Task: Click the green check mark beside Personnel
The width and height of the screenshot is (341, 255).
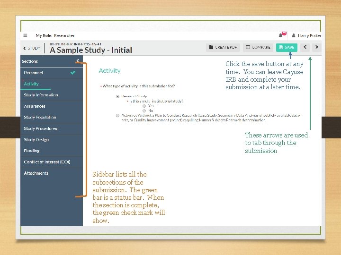Action: (73, 72)
